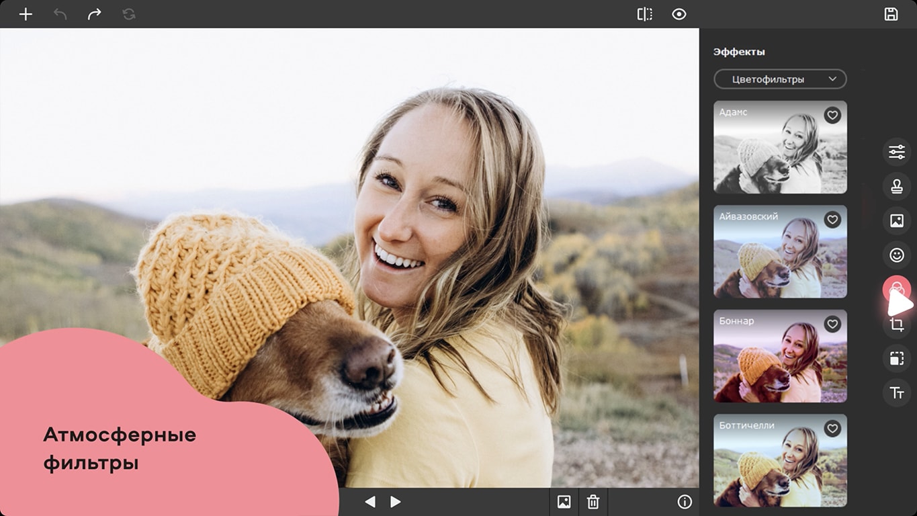Click the redo arrow in top toolbar

click(x=94, y=14)
